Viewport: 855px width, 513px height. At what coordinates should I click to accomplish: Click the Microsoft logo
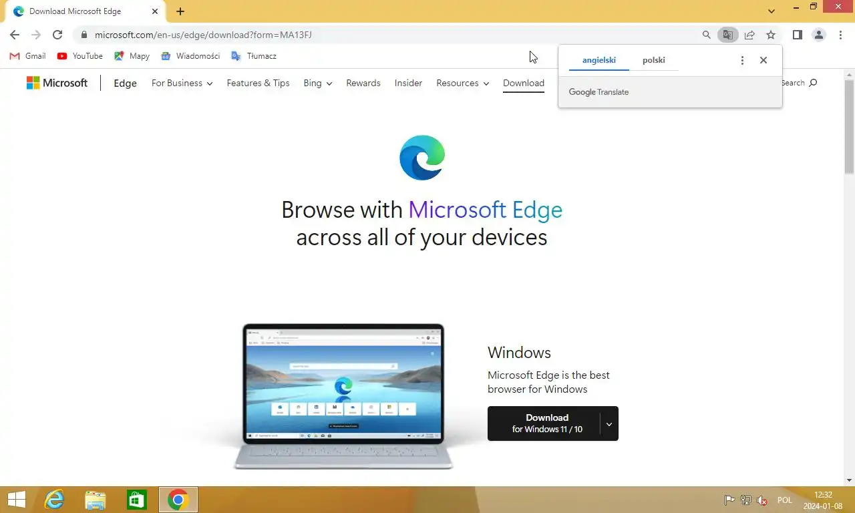[57, 83]
